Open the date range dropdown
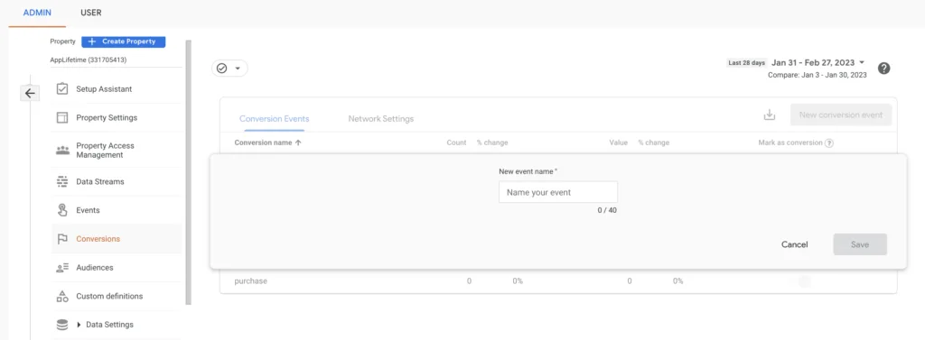This screenshot has width=925, height=340. pos(818,62)
